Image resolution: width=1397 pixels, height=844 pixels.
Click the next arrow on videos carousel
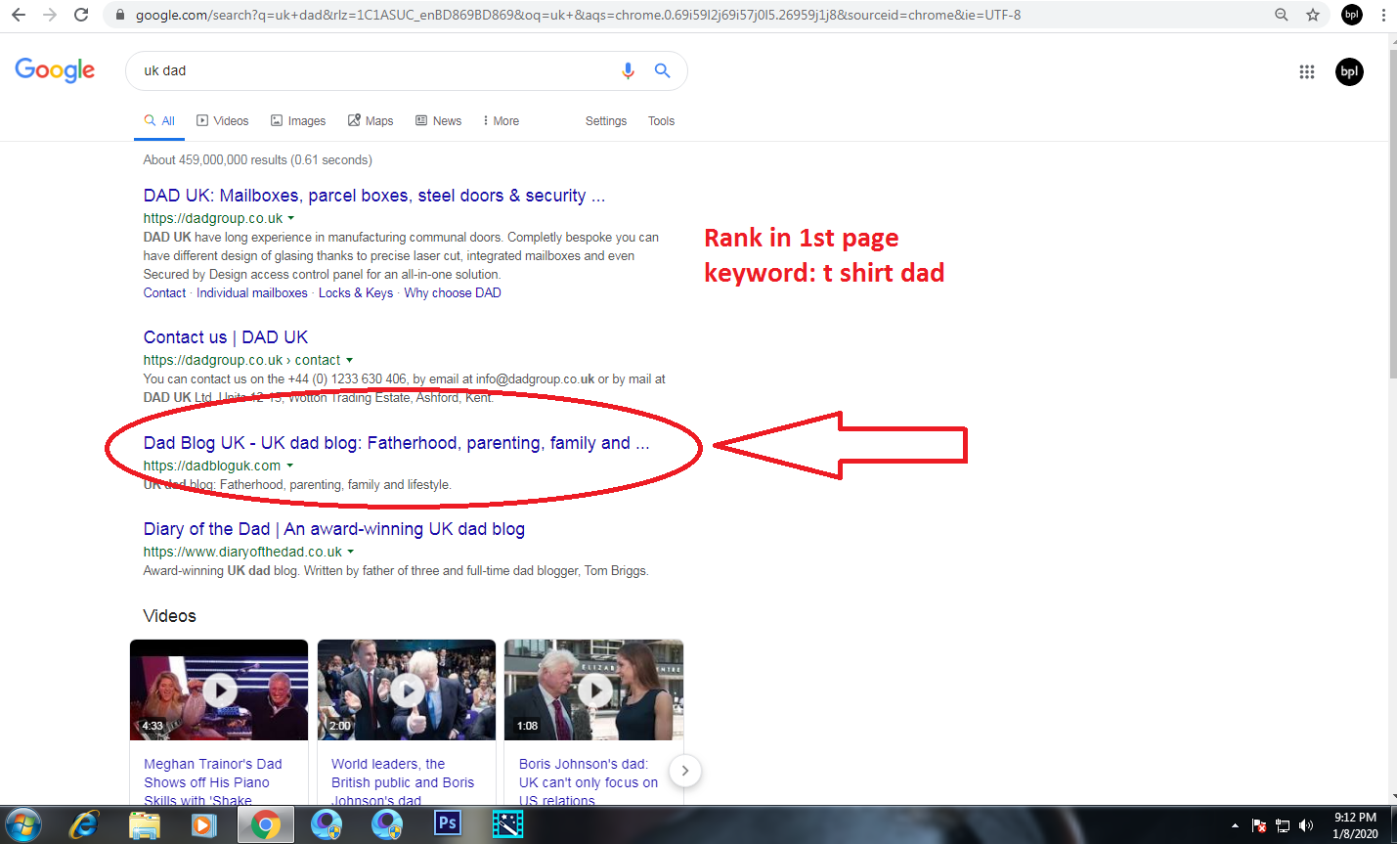pyautogui.click(x=684, y=771)
